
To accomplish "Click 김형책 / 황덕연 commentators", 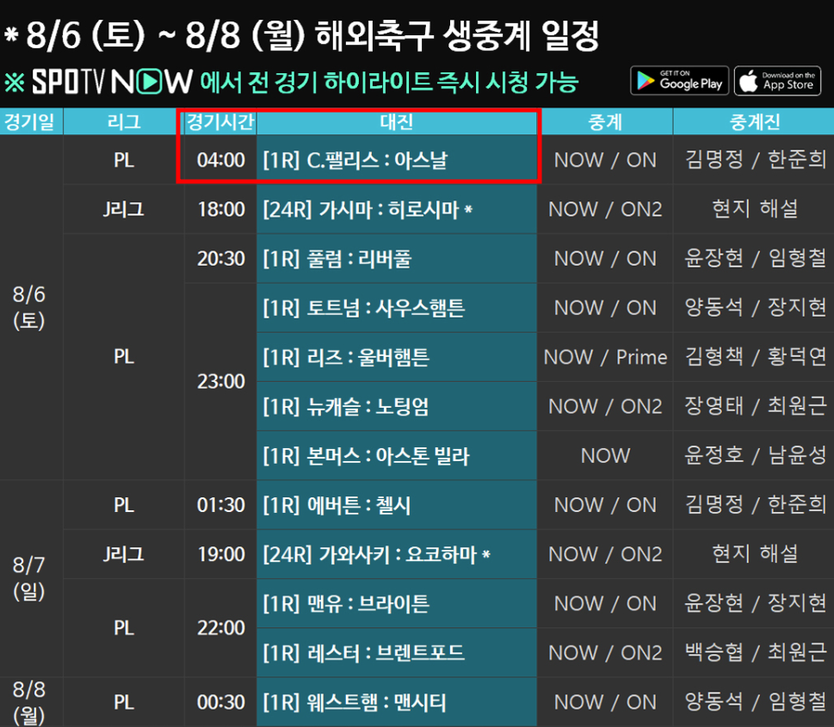I will point(755,357).
